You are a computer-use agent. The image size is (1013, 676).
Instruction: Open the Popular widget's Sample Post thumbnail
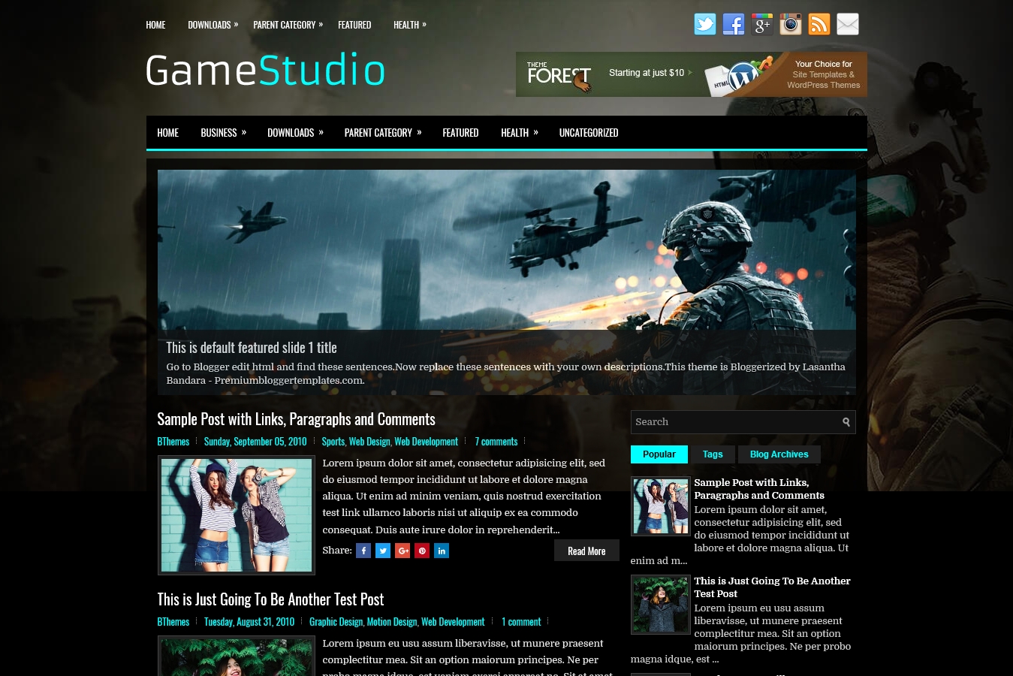[x=661, y=506]
